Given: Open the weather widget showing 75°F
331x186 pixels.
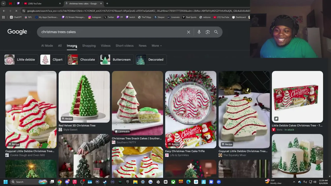Looking at the screenshot, I should (273, 182).
